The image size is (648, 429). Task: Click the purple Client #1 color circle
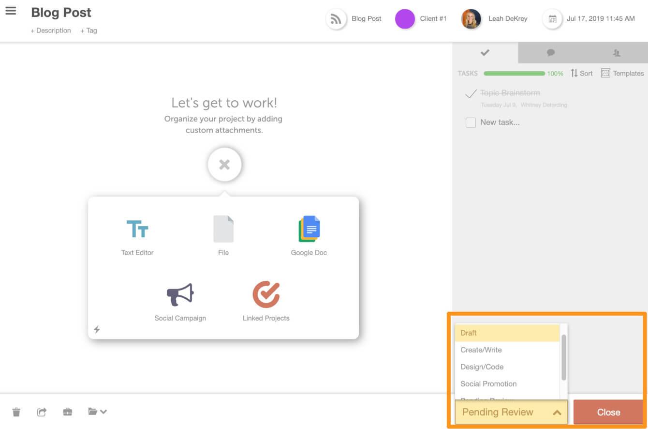(x=405, y=19)
